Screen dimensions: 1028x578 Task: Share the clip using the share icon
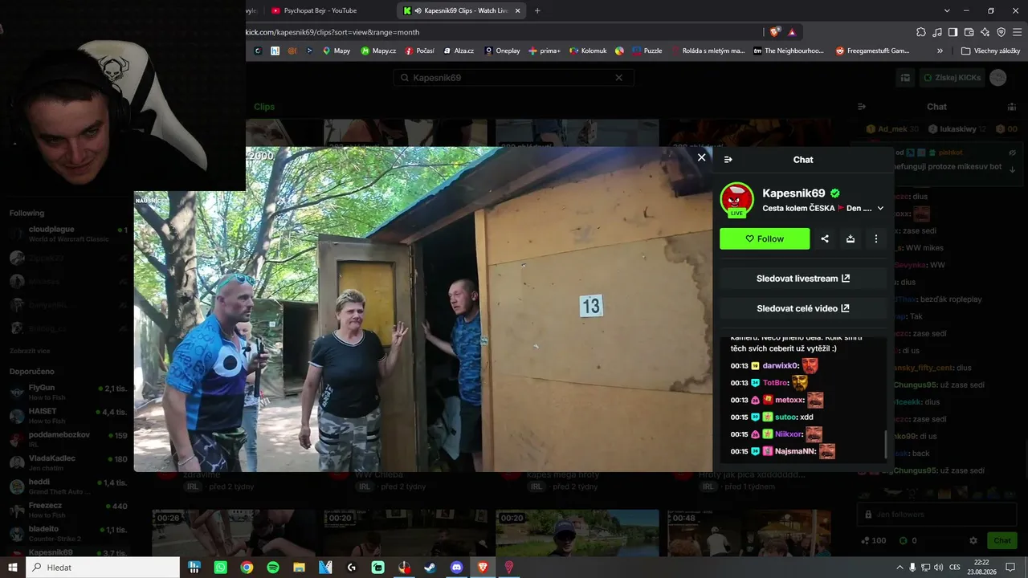pyautogui.click(x=825, y=238)
